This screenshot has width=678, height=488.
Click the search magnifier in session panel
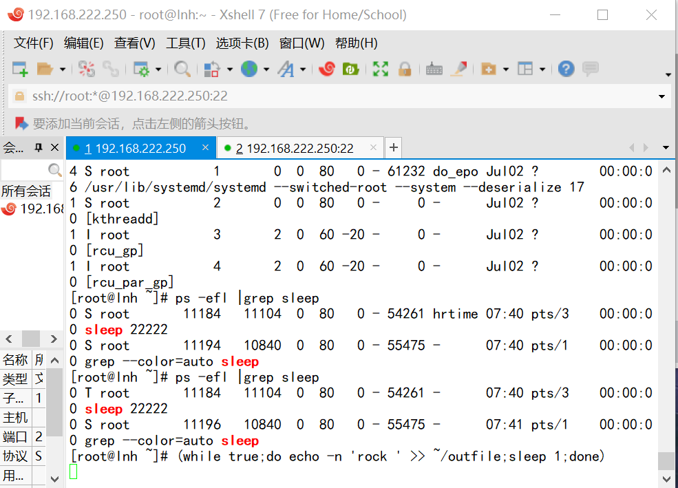[x=55, y=170]
